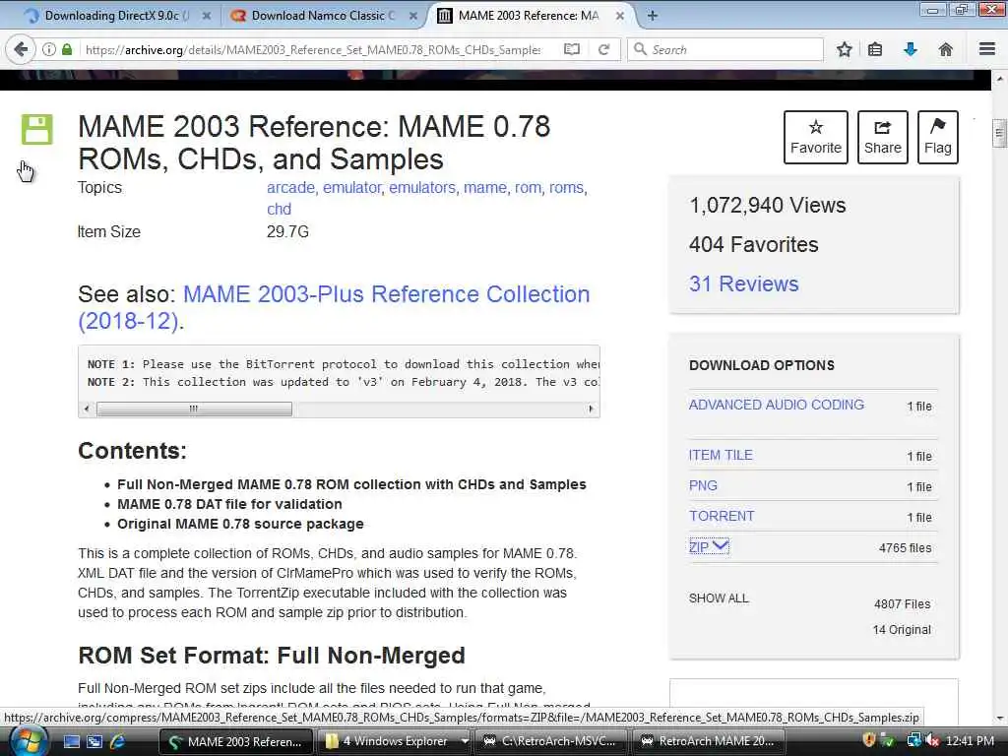1008x756 pixels.
Task: Click the notes box right scroll arrow
Action: 591,409
